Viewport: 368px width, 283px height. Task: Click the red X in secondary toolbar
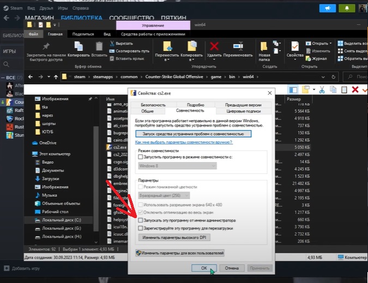coord(355,89)
